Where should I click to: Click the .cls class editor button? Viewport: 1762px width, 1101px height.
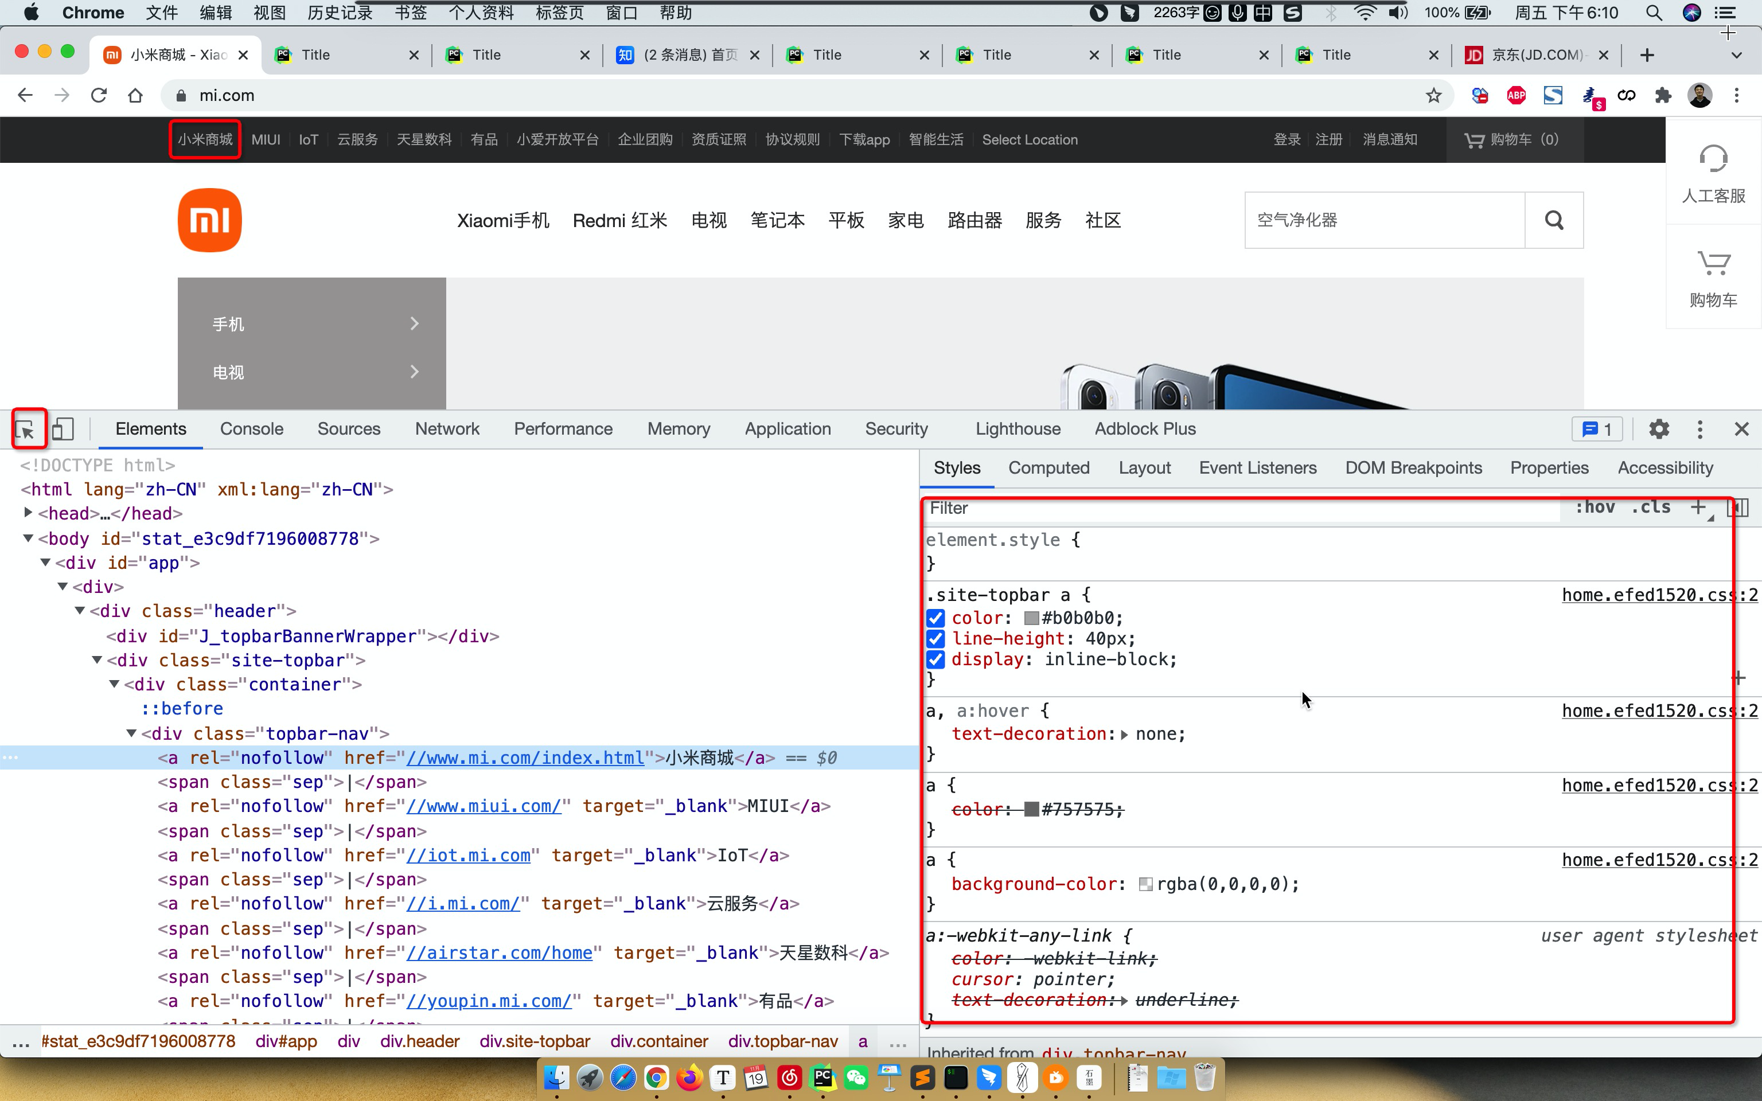click(x=1654, y=507)
